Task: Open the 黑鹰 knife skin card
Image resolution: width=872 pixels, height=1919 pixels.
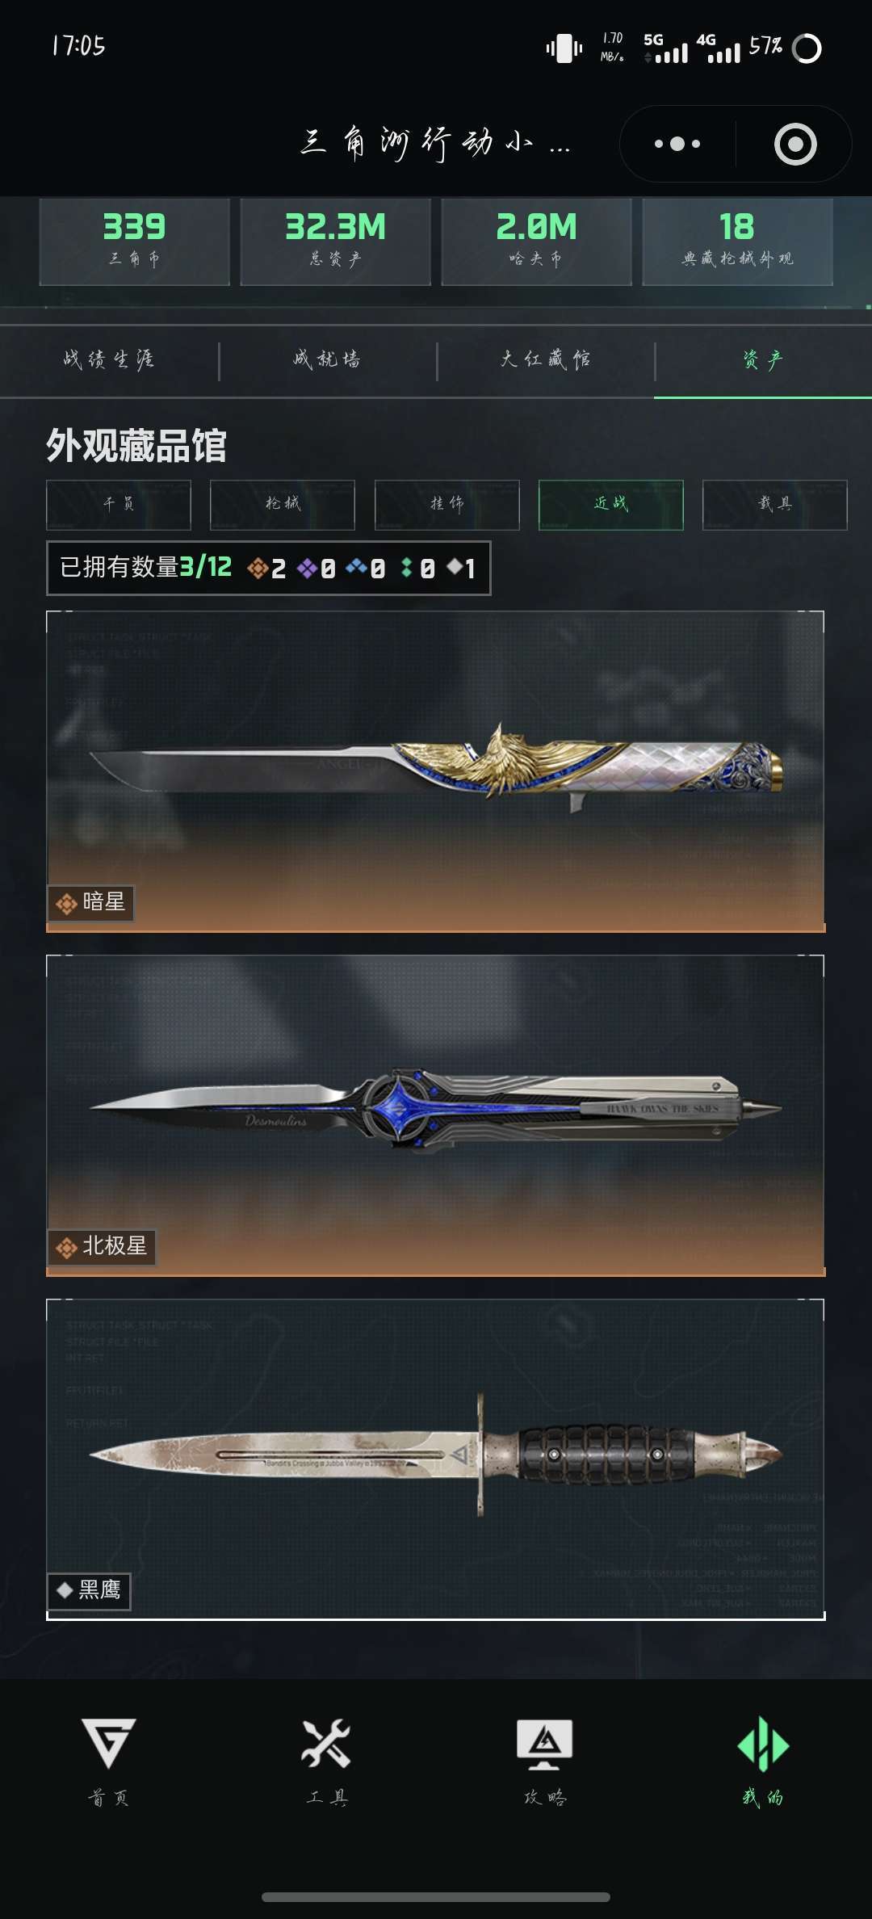Action: [436, 1459]
